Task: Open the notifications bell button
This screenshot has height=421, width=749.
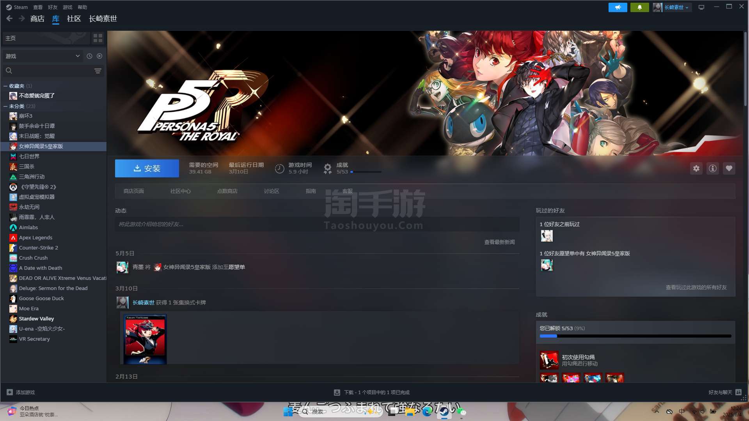Action: click(640, 7)
